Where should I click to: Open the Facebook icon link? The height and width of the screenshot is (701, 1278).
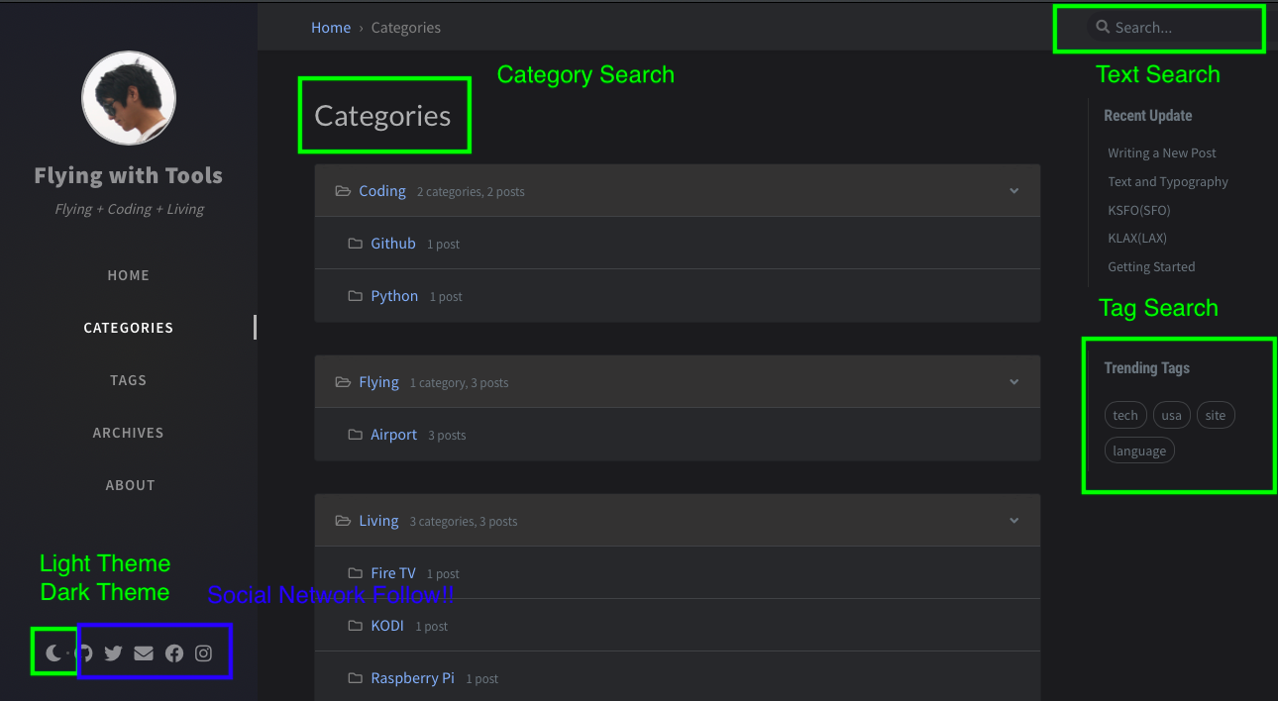(174, 653)
